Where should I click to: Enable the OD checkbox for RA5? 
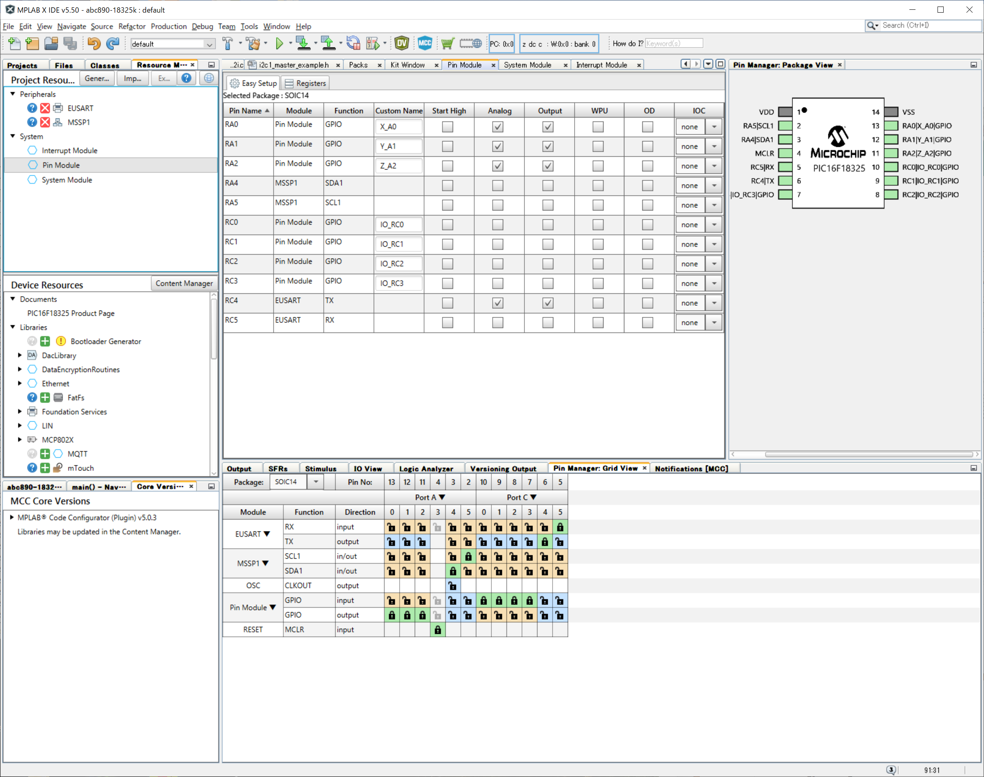pos(648,205)
